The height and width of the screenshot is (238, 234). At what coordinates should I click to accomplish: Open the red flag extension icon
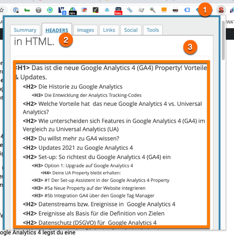[84, 10]
